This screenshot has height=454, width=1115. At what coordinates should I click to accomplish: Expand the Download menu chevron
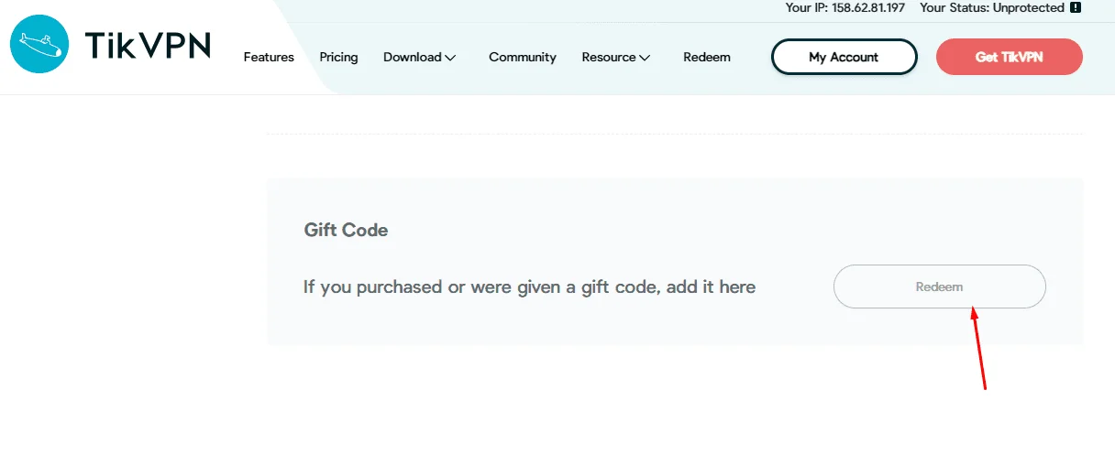[x=450, y=58]
